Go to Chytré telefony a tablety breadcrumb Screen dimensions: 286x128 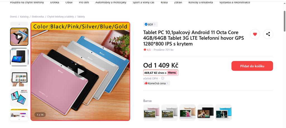[60, 16]
